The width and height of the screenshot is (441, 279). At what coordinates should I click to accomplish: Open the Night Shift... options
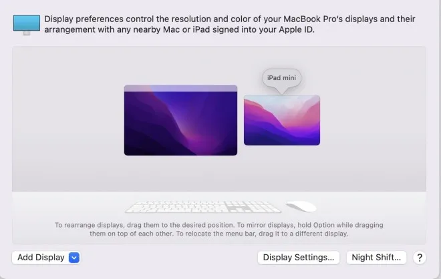pyautogui.click(x=376, y=258)
